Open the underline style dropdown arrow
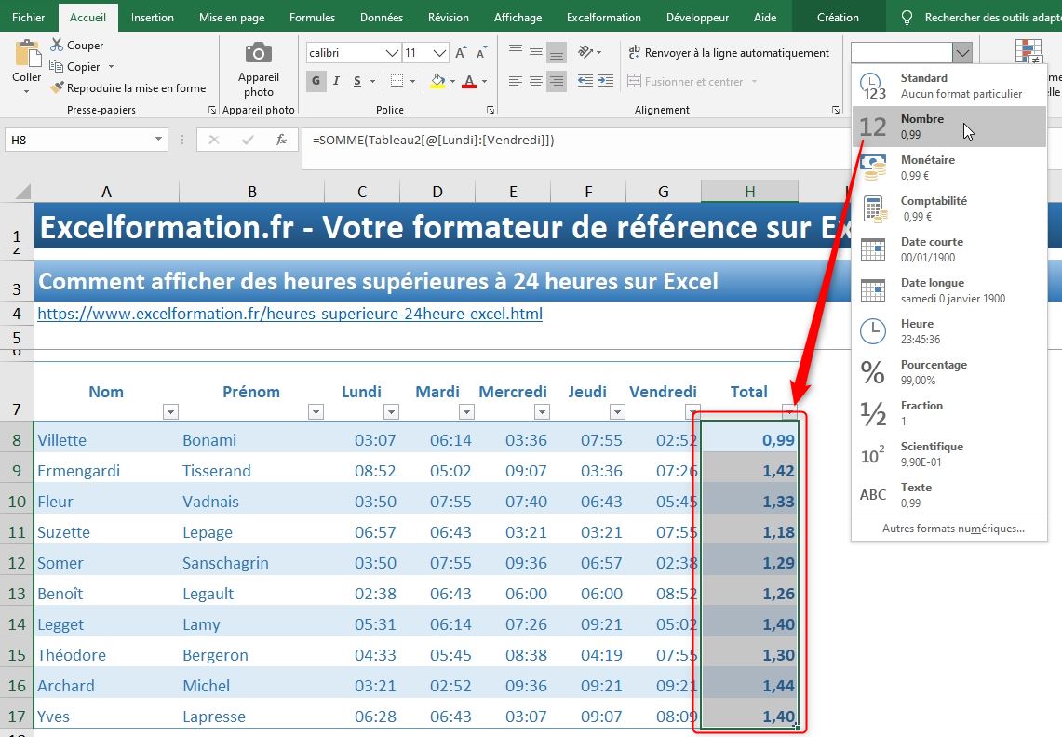1062x737 pixels. tap(372, 81)
